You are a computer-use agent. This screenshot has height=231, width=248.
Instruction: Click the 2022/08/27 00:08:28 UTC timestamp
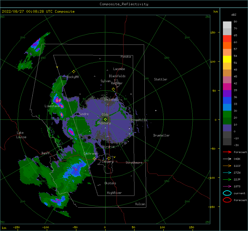(38, 12)
